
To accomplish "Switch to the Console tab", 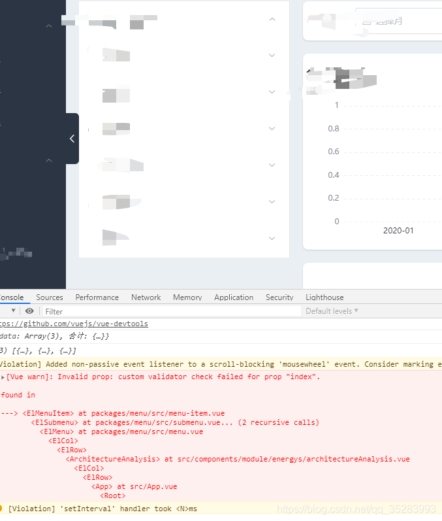I will point(11,297).
